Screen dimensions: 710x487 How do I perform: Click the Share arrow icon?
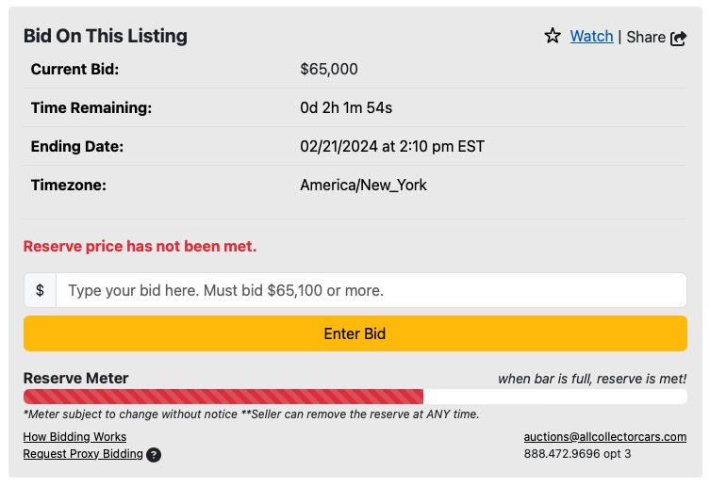(679, 38)
